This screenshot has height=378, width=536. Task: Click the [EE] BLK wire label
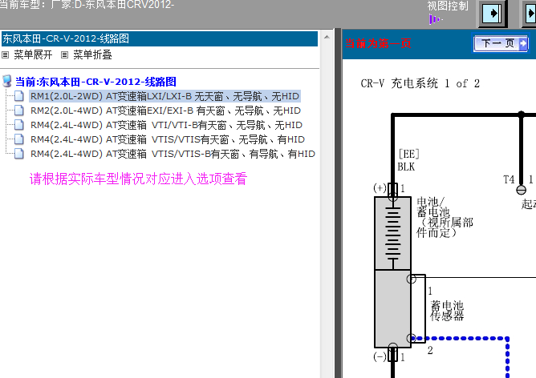408,160
